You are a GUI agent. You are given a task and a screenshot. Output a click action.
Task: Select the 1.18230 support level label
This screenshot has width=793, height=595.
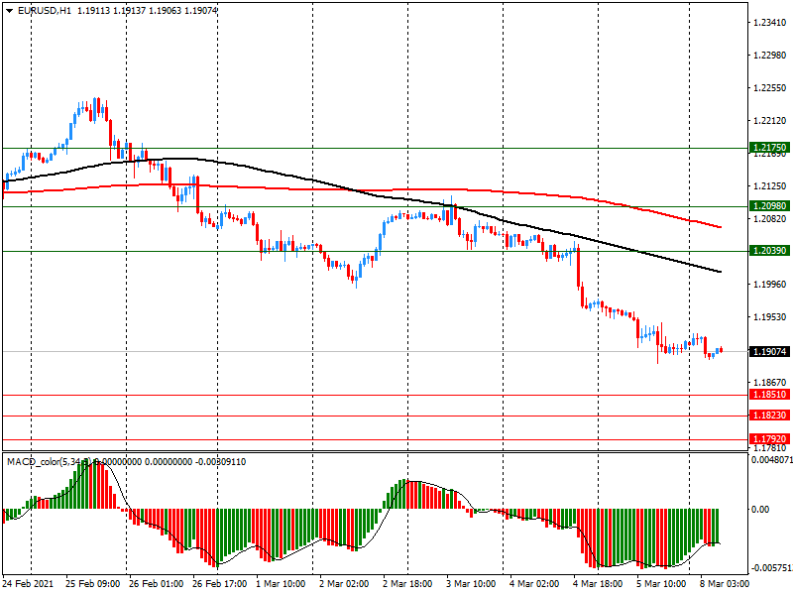[x=769, y=416]
